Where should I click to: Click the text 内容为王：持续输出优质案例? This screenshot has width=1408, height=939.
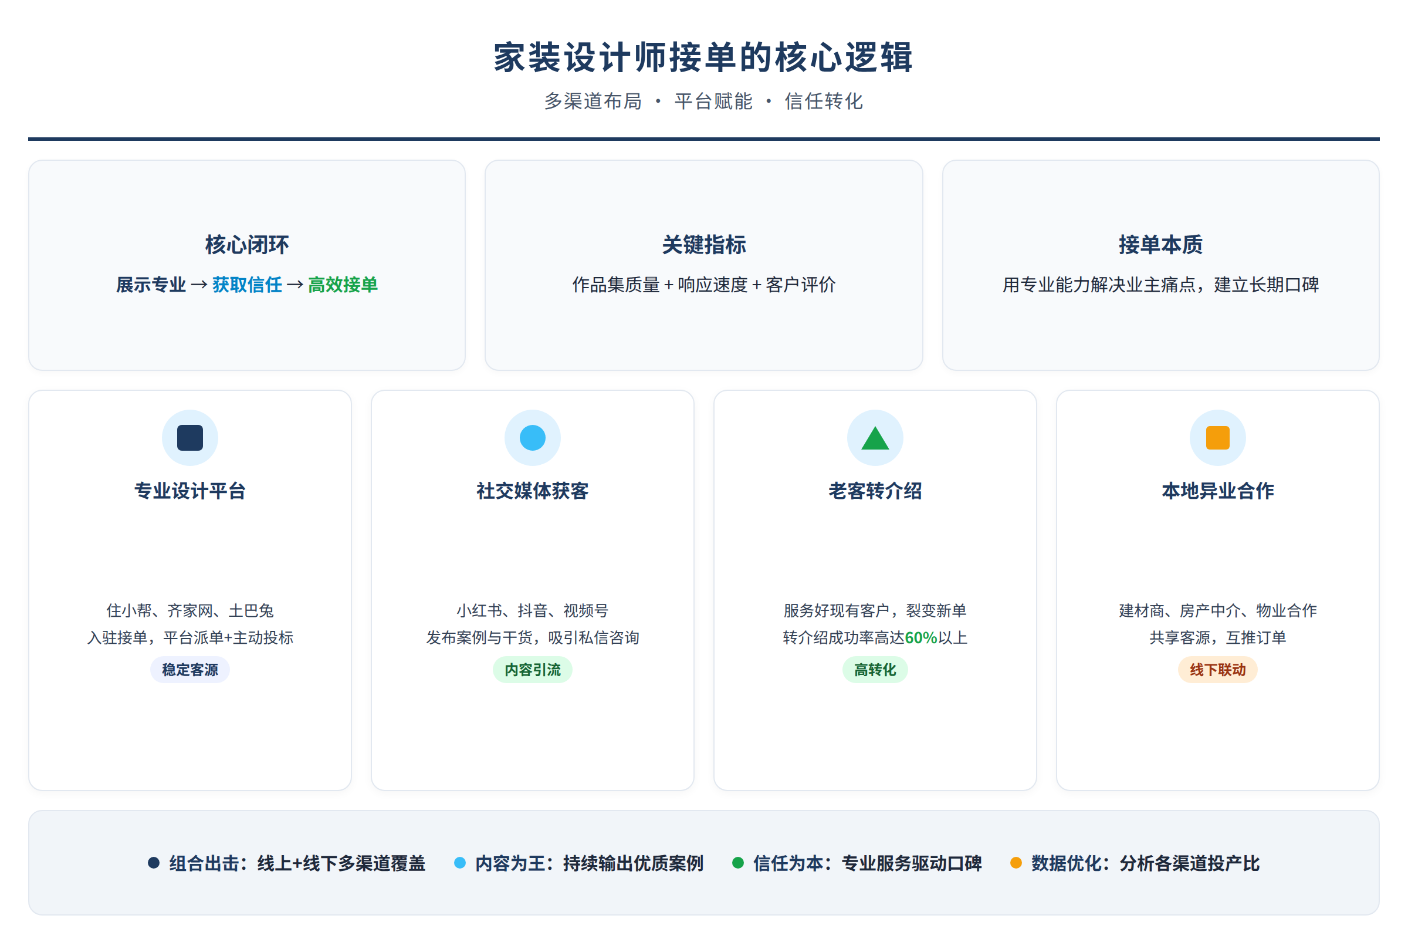589,863
